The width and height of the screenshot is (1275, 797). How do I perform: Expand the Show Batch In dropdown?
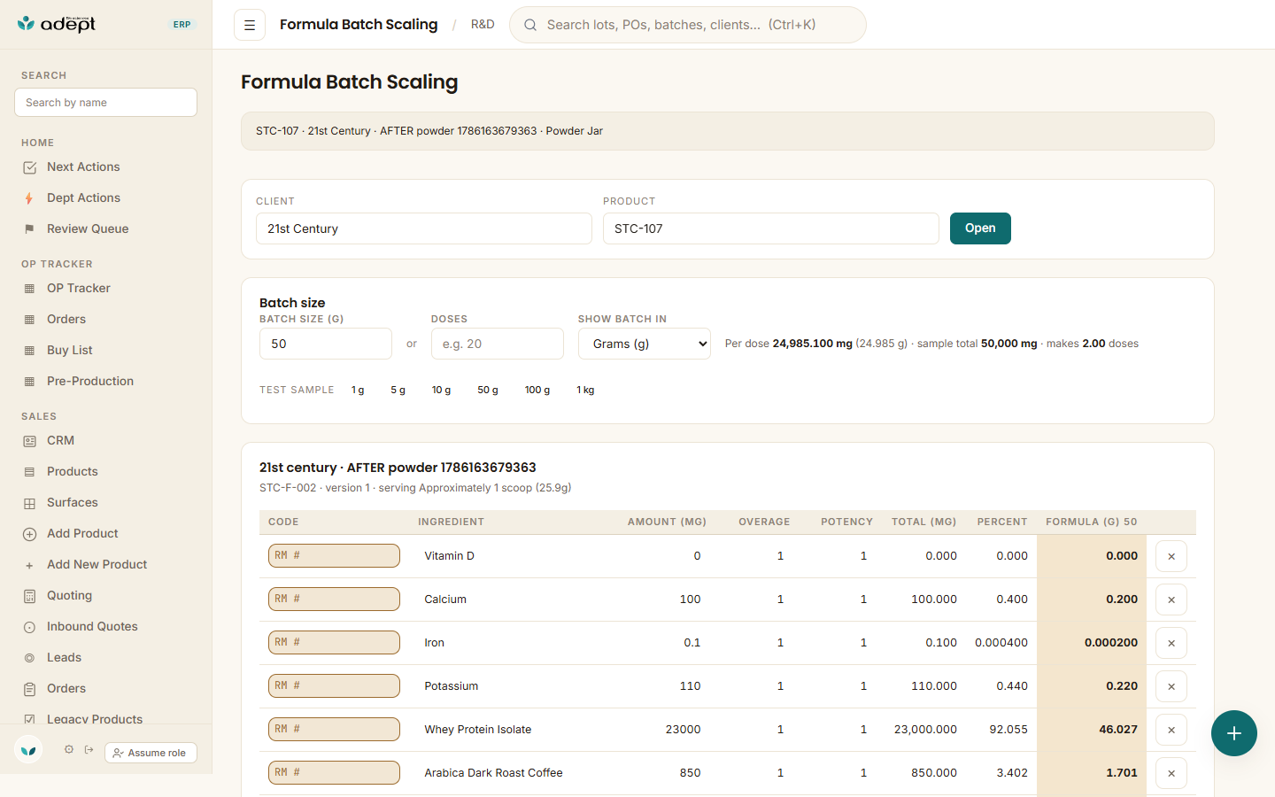(645, 344)
